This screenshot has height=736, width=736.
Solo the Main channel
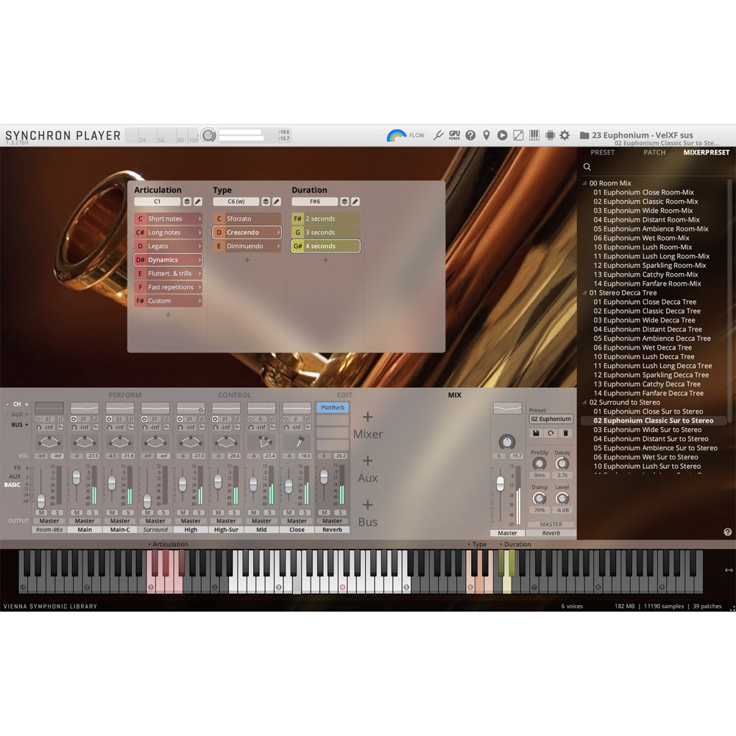(93, 512)
